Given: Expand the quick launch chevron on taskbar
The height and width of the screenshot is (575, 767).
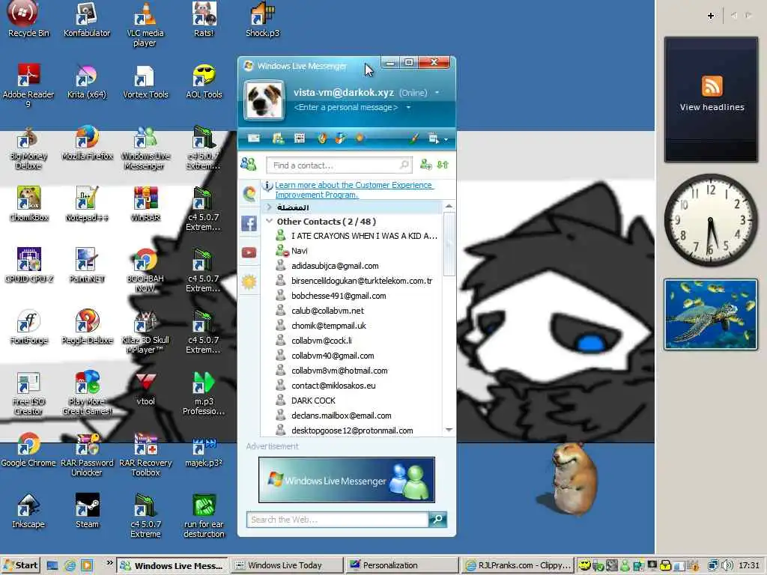Looking at the screenshot, I should click(109, 563).
